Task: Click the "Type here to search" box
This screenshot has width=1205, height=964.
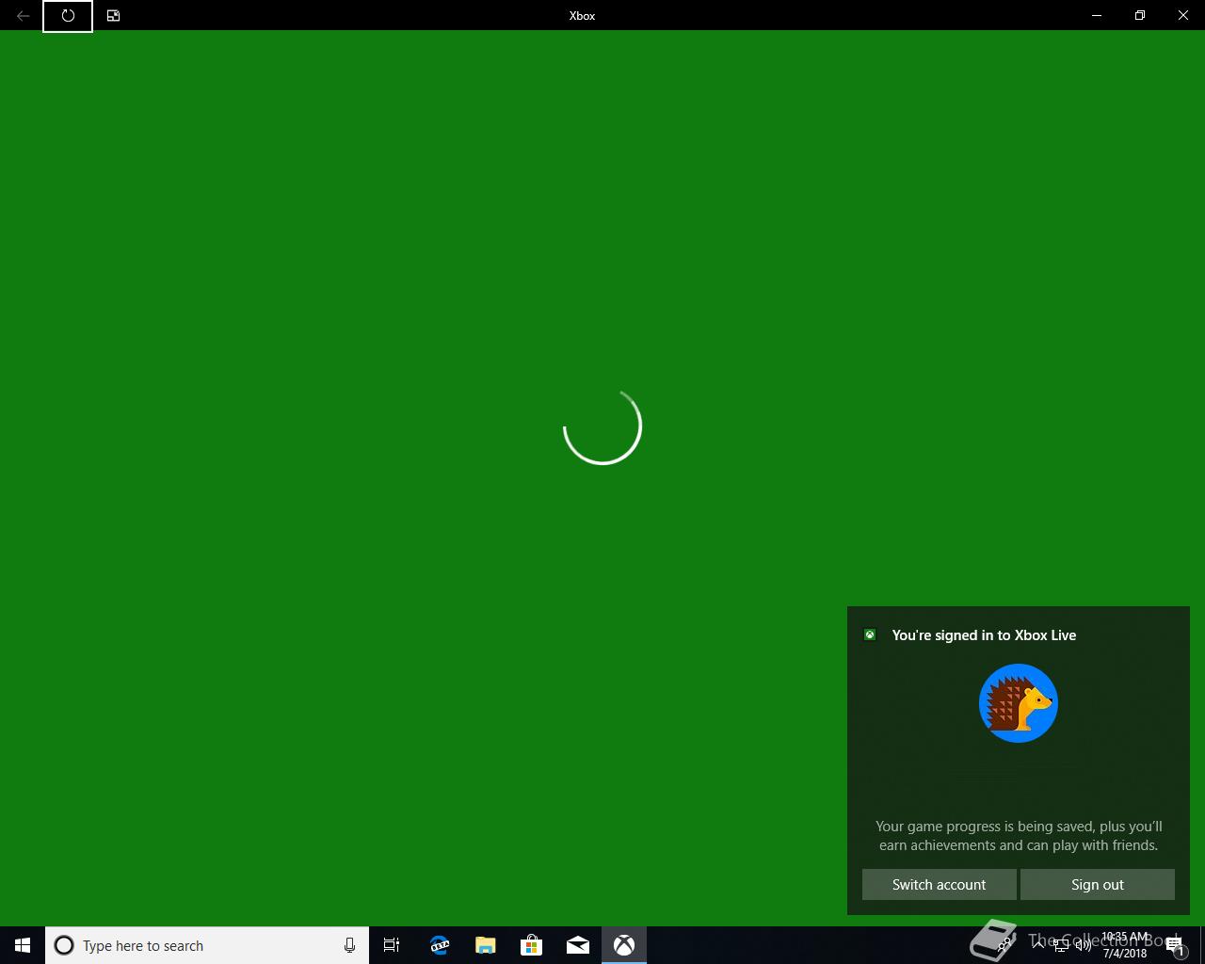Action: (207, 945)
